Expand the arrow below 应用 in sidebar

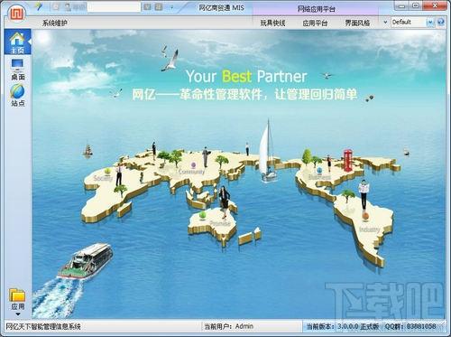18,314
